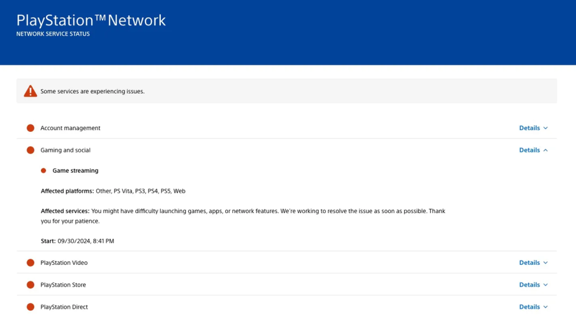Expand PlayStation Video details chevron
Image resolution: width=576 pixels, height=316 pixels.
pos(545,262)
